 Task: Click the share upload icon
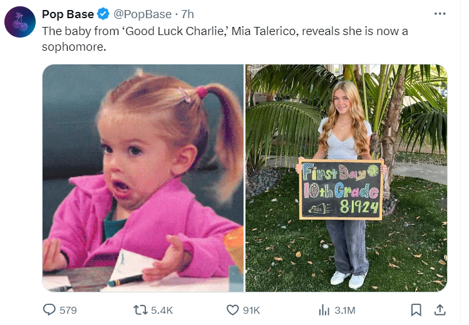click(440, 309)
